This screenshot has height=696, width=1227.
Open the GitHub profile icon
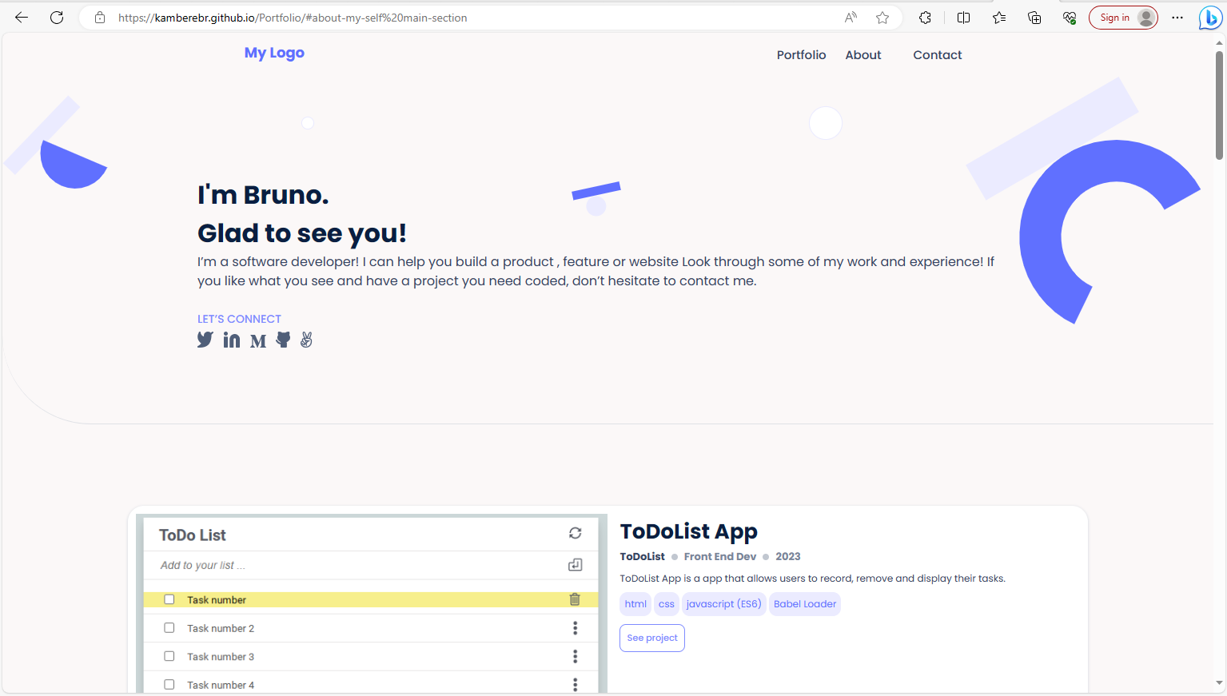click(283, 340)
